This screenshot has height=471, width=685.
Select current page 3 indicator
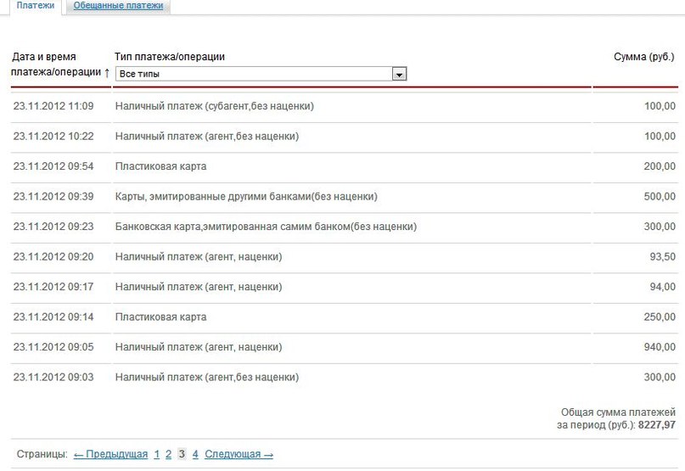point(182,454)
